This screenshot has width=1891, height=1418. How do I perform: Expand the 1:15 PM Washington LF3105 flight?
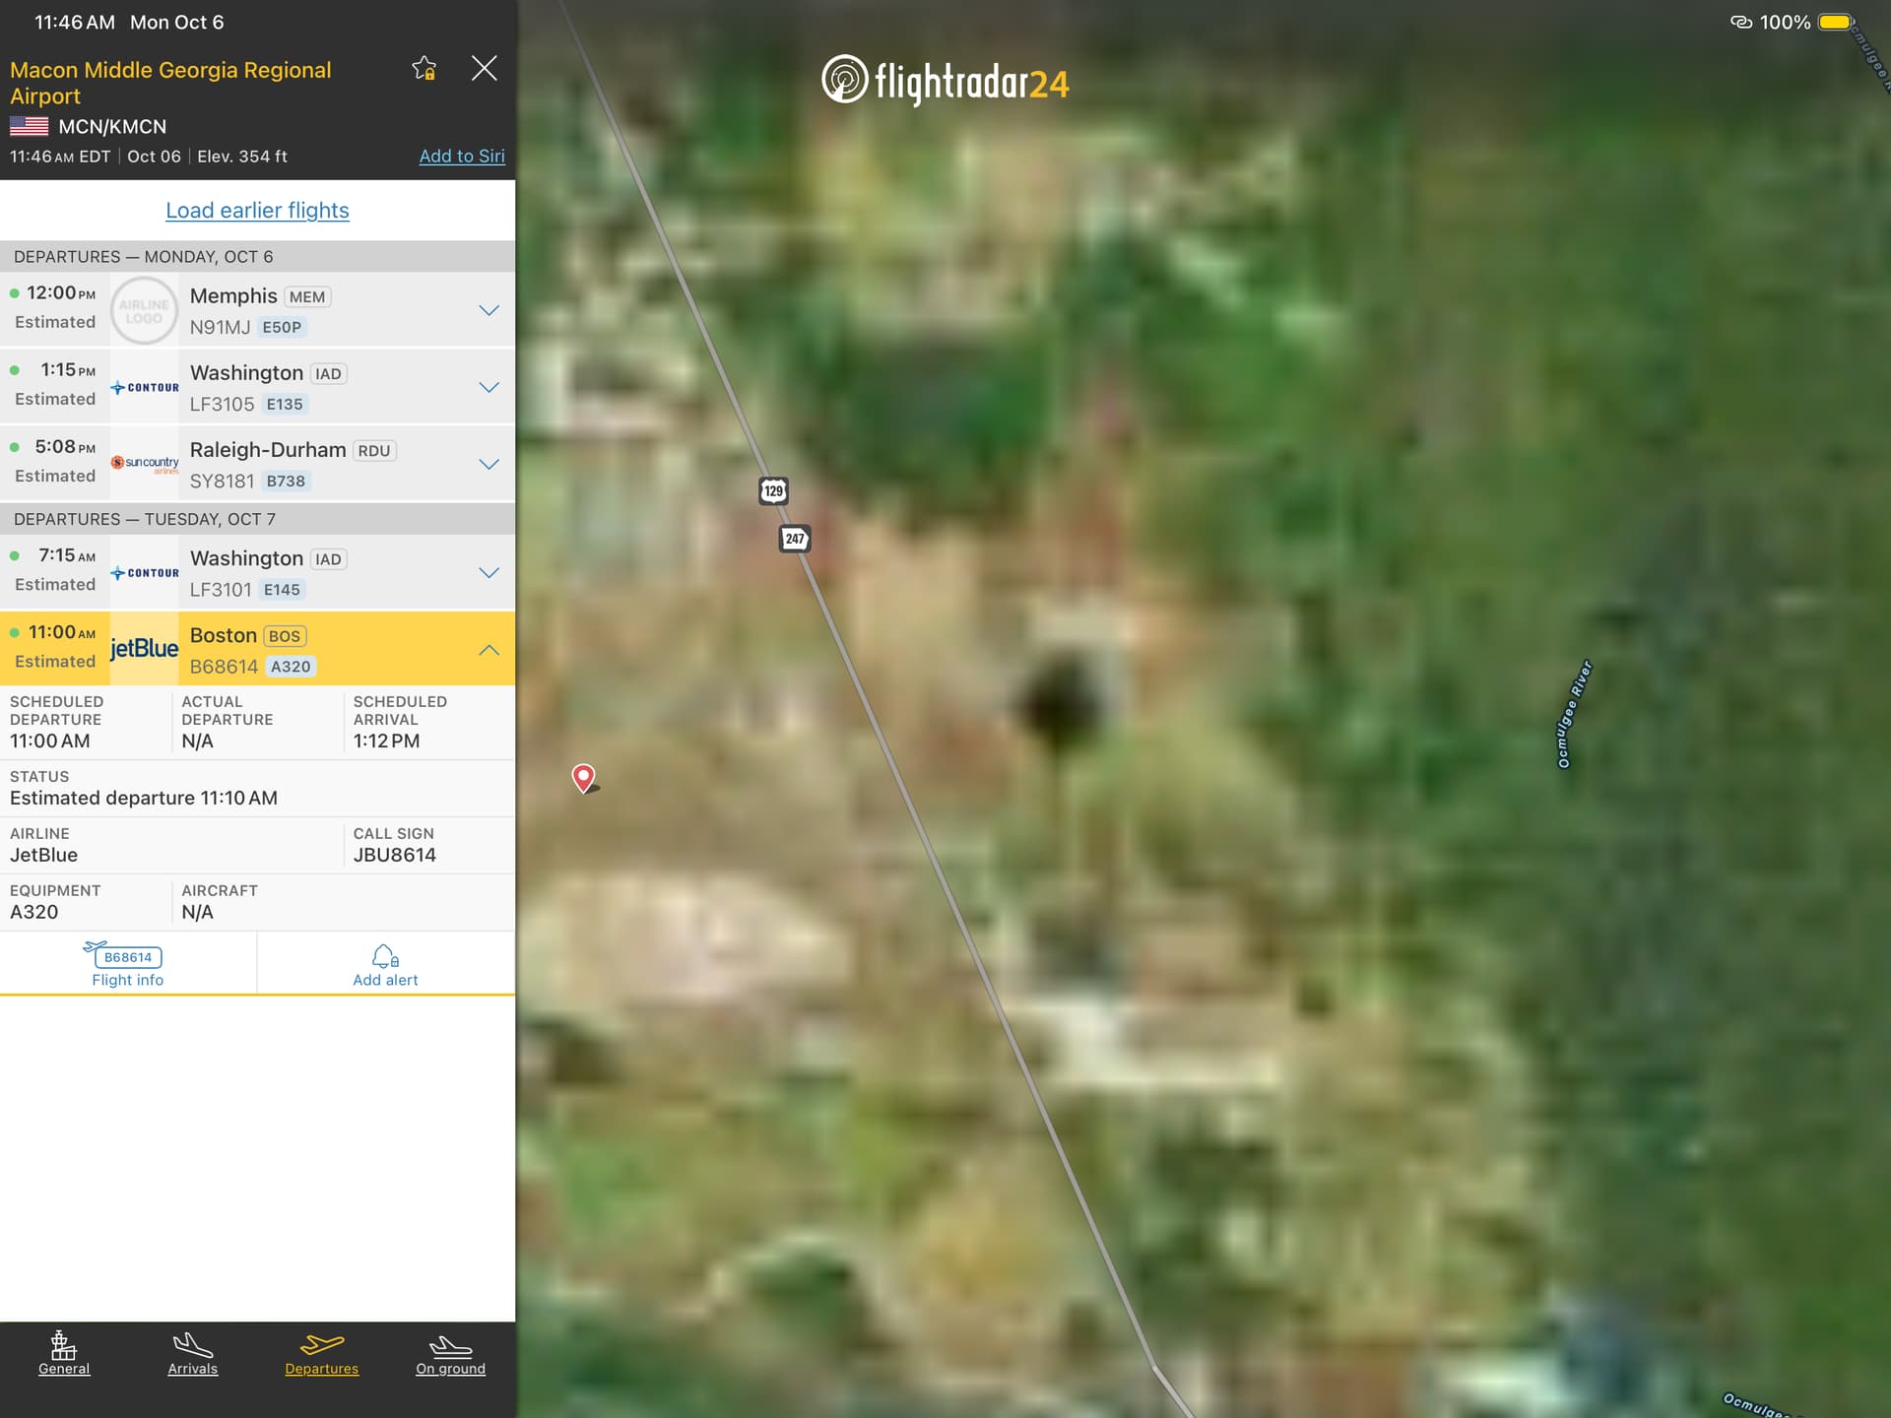pyautogui.click(x=489, y=387)
